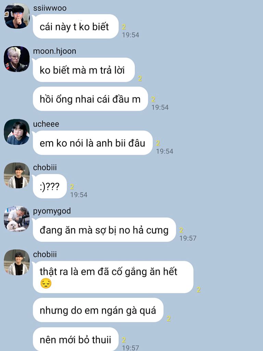This screenshot has width=263, height=351.
Task: Click the pensive emoji in chobiii's message
Action: [x=46, y=283]
